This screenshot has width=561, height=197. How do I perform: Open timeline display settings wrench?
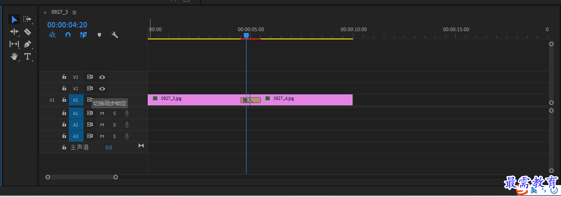coord(115,35)
